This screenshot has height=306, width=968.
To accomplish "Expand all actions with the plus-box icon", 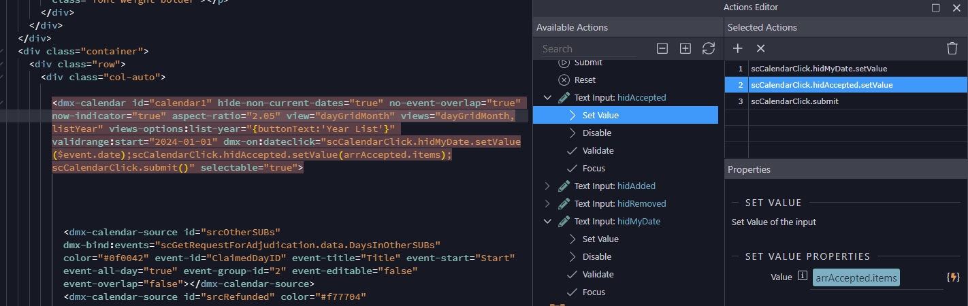I will click(x=685, y=48).
